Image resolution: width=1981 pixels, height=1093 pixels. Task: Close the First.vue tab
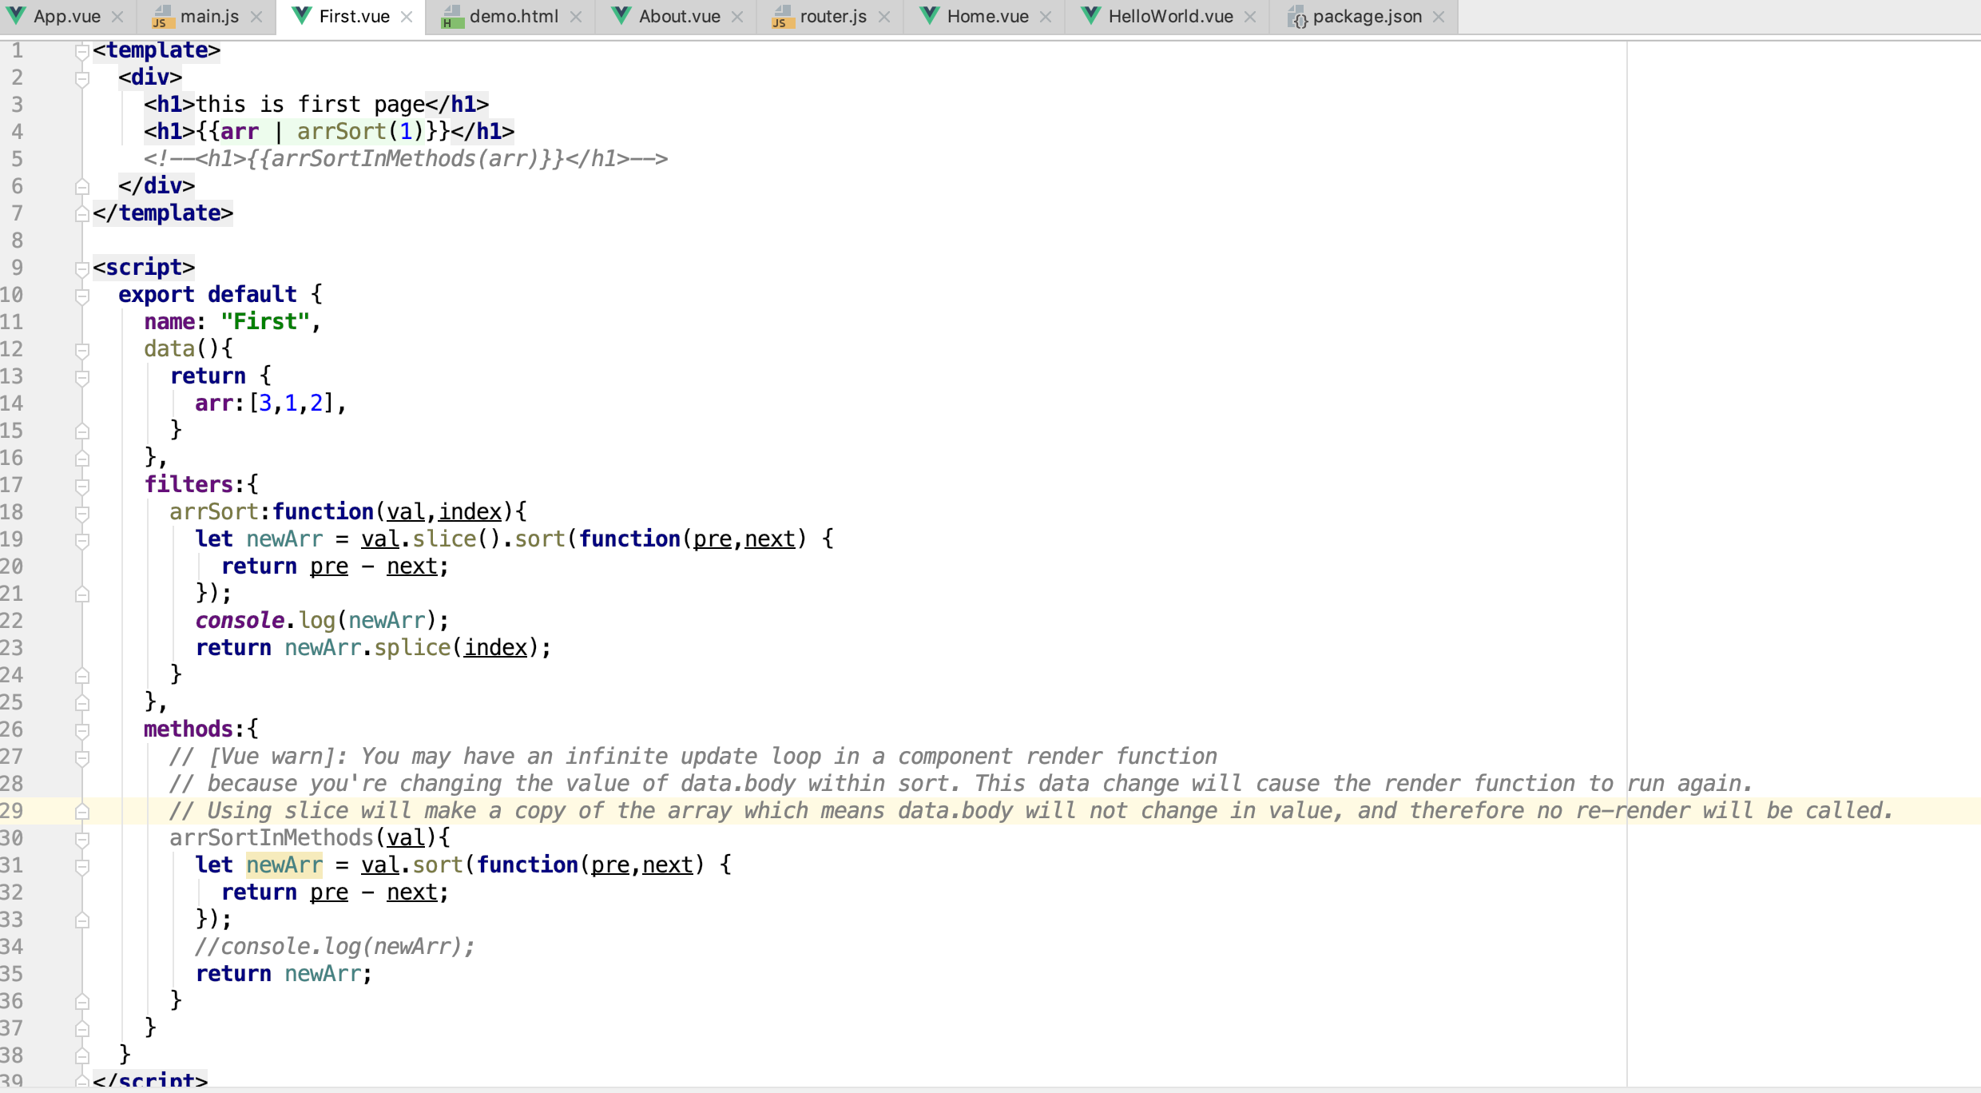(x=407, y=17)
